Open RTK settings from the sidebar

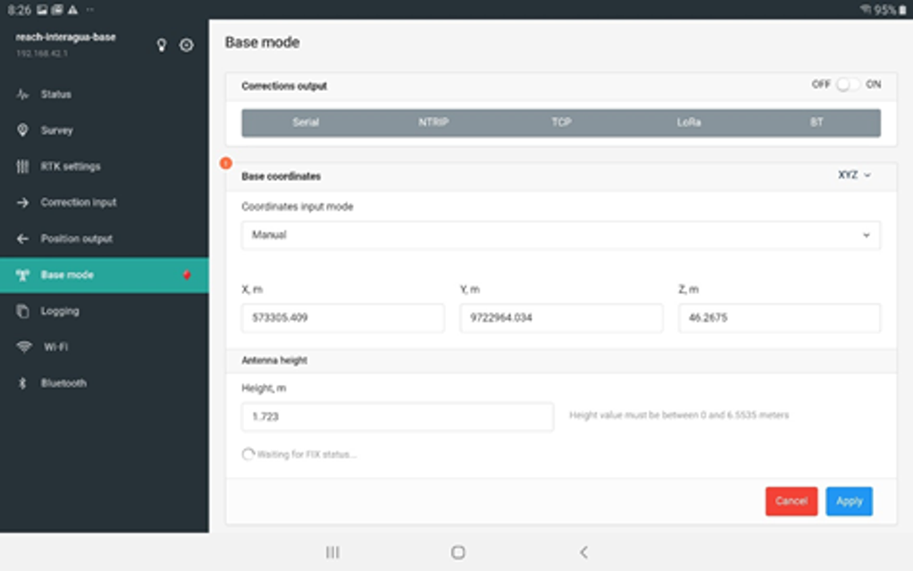click(x=104, y=166)
